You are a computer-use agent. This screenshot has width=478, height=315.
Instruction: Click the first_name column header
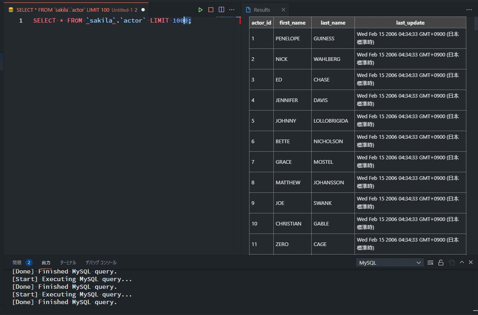pos(292,23)
